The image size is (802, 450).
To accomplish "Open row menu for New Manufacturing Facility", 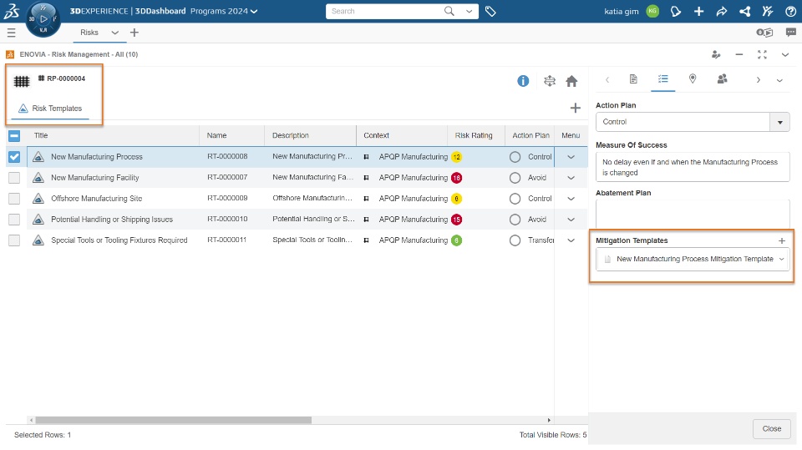I will [x=571, y=178].
